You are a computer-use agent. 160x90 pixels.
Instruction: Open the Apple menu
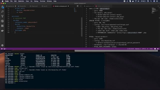(x=2, y=1)
